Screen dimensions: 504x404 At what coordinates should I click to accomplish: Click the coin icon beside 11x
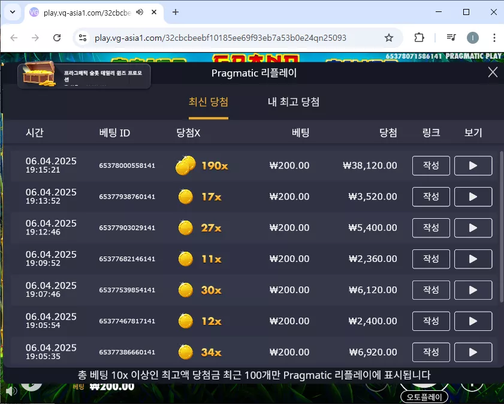(x=185, y=259)
